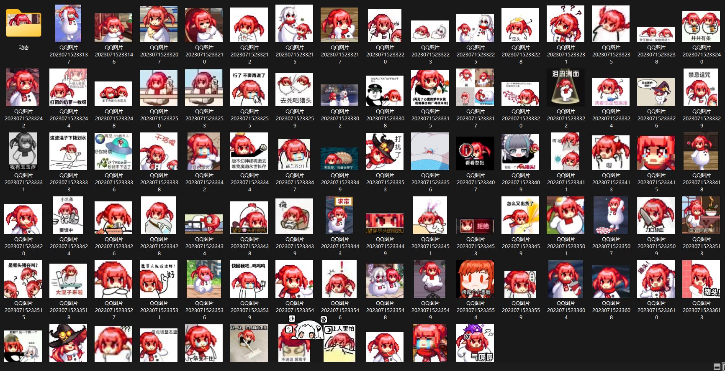Select the 拒绝 thumbnail
725x371 pixels.
pos(476,226)
